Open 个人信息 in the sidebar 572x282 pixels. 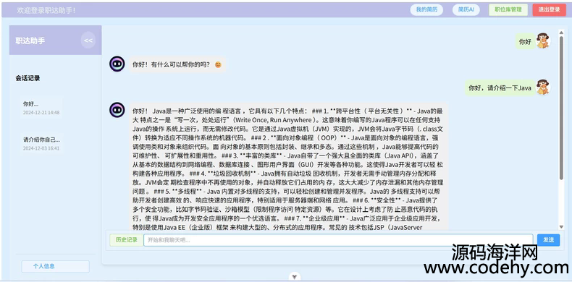[x=56, y=266]
